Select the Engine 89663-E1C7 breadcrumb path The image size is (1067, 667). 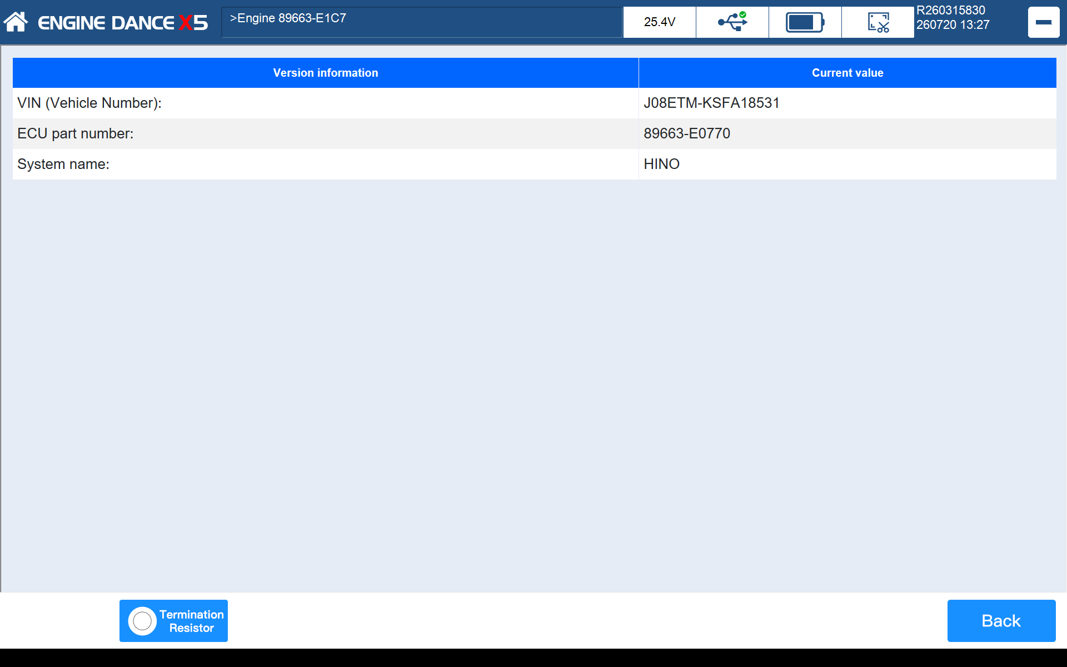[288, 18]
